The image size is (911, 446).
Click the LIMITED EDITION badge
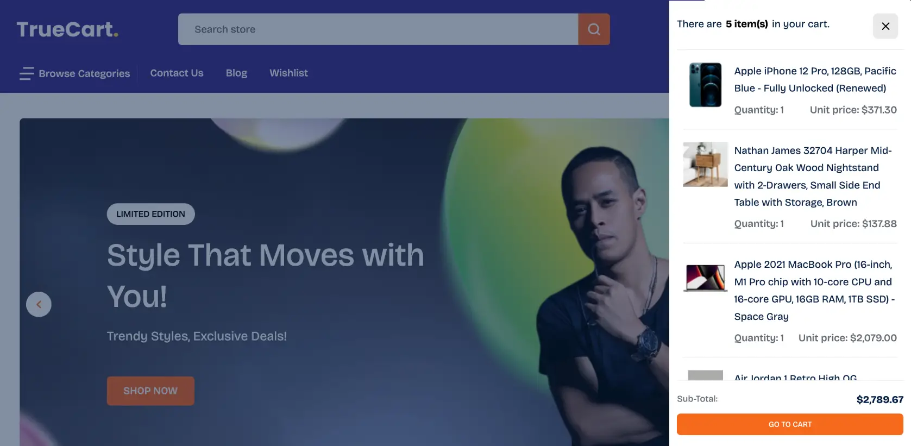[150, 214]
